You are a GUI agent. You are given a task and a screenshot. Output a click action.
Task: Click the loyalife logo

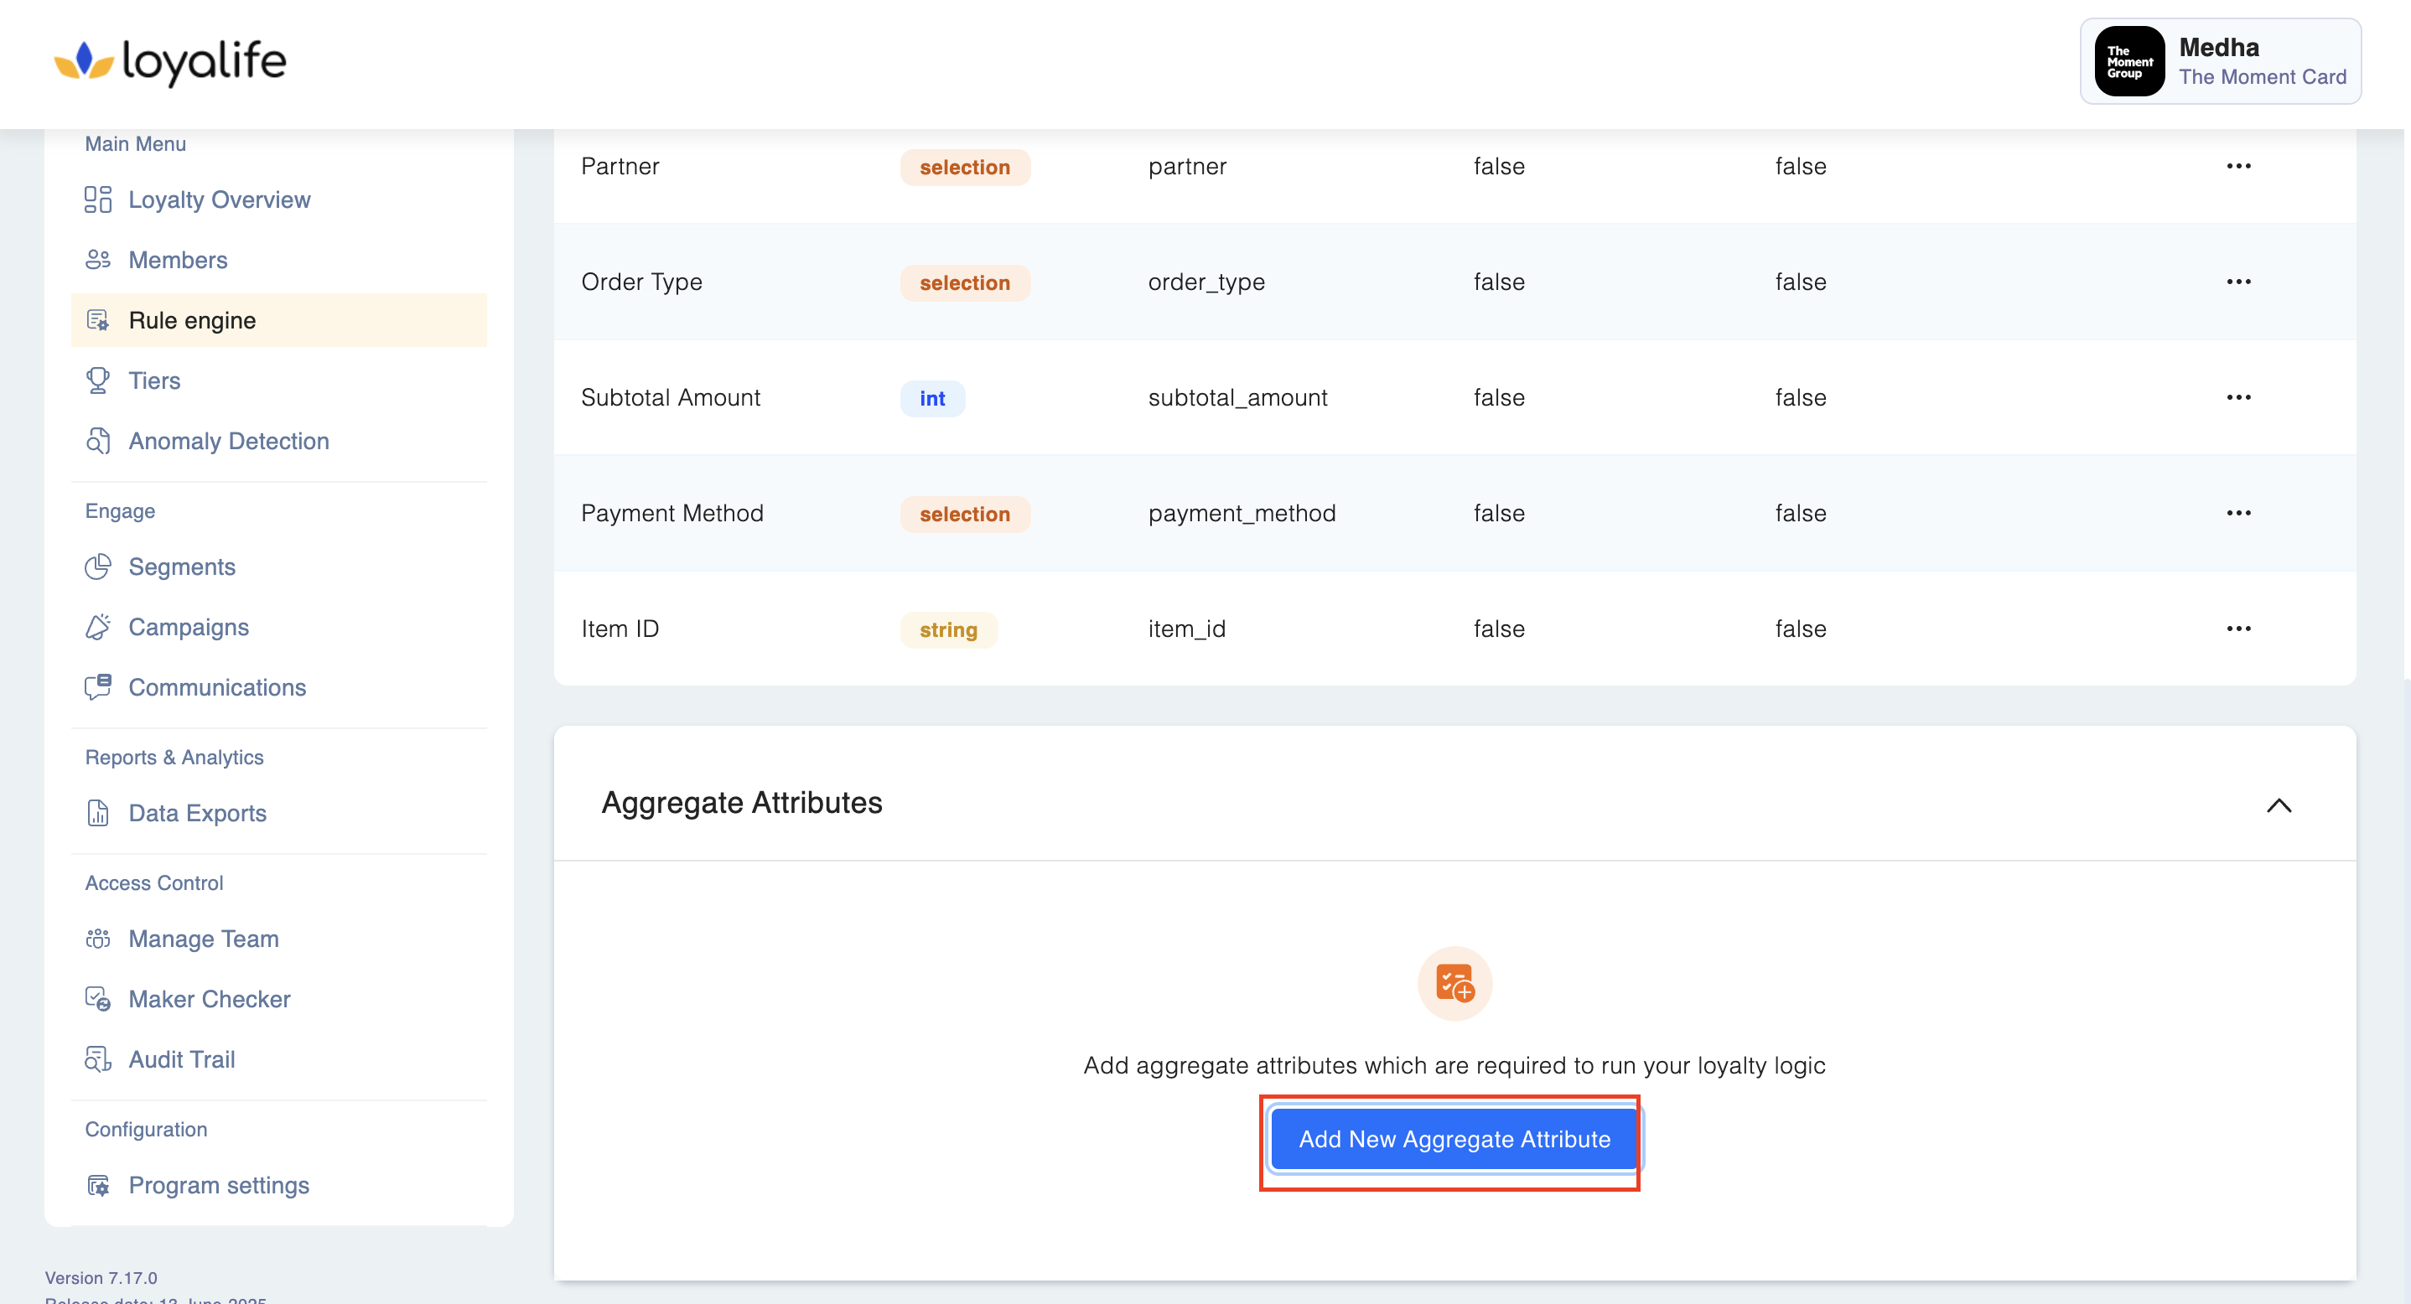point(170,62)
